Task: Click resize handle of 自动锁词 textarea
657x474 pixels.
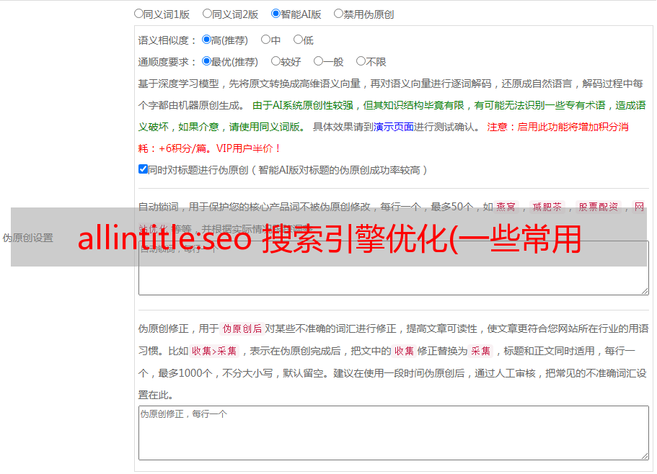Action: [x=645, y=291]
